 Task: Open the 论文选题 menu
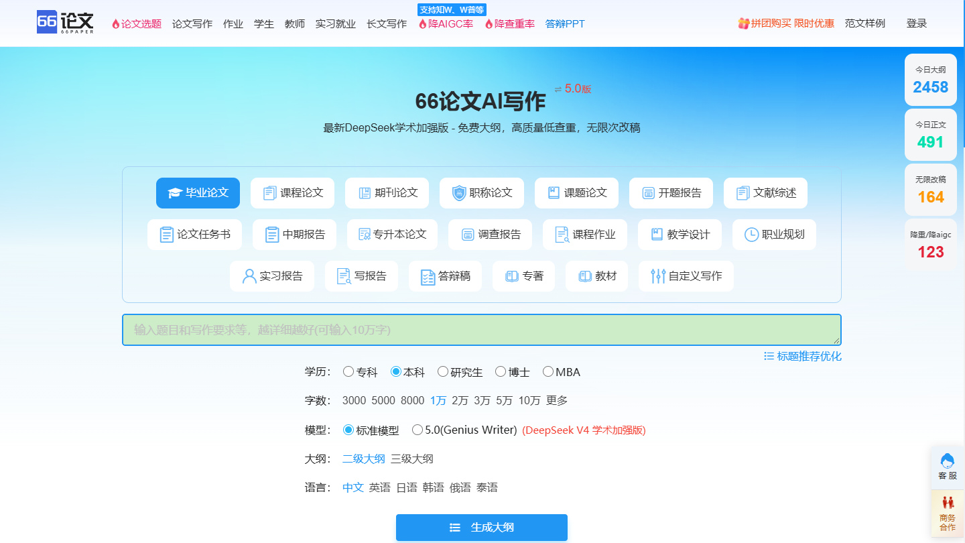point(137,23)
